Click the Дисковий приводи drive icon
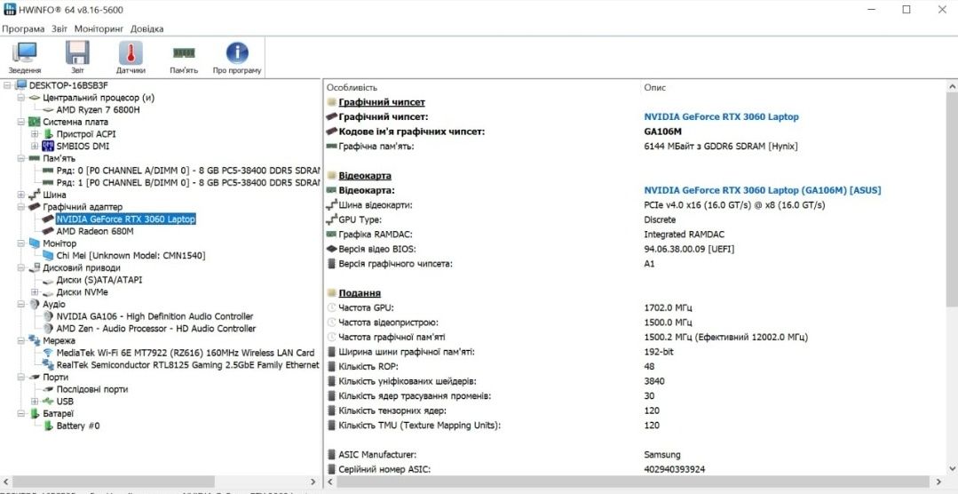 tap(35, 267)
